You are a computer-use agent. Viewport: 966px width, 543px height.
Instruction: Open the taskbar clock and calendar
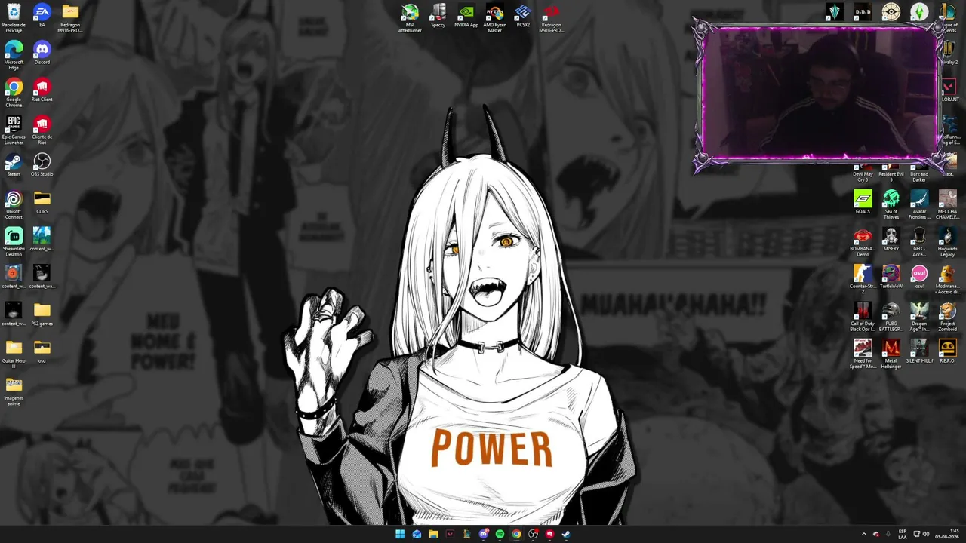(948, 534)
